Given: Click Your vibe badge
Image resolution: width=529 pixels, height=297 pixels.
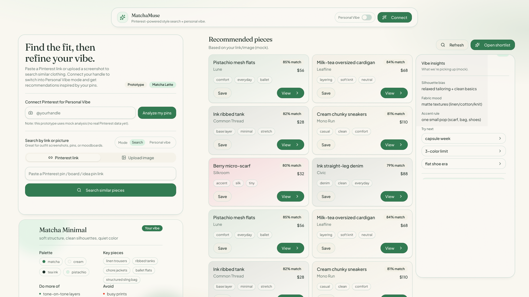Looking at the screenshot, I should point(152,228).
